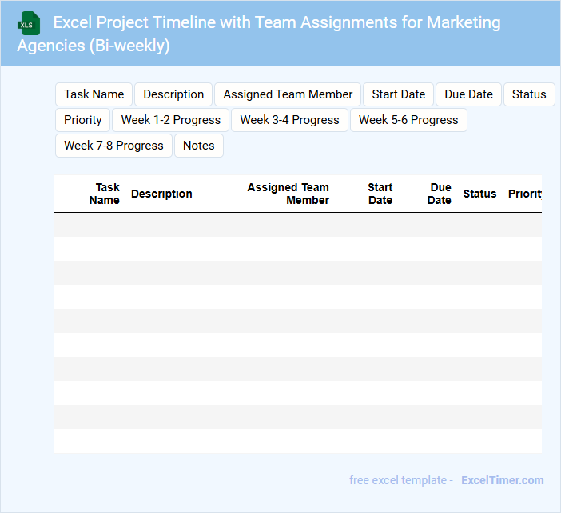Pick the Due Date tag

(468, 94)
